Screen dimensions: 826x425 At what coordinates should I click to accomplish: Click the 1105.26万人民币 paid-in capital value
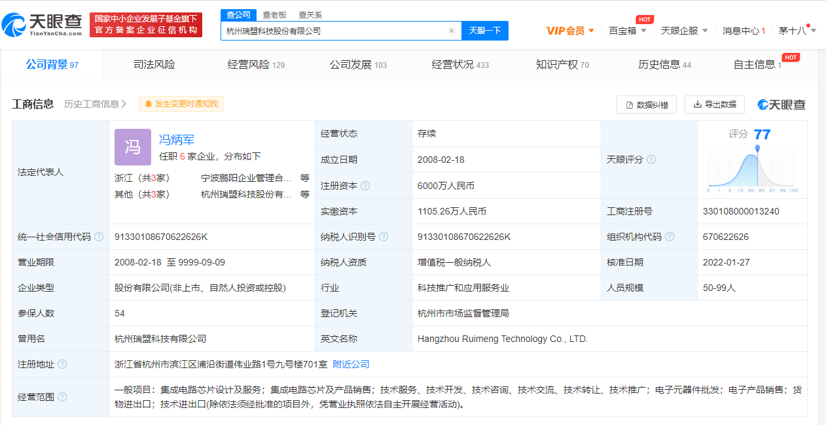coord(452,211)
